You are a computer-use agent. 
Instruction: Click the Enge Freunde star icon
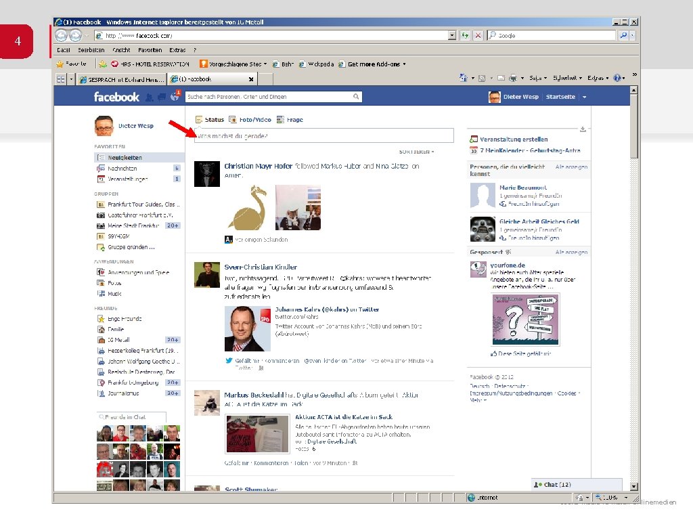coord(101,319)
